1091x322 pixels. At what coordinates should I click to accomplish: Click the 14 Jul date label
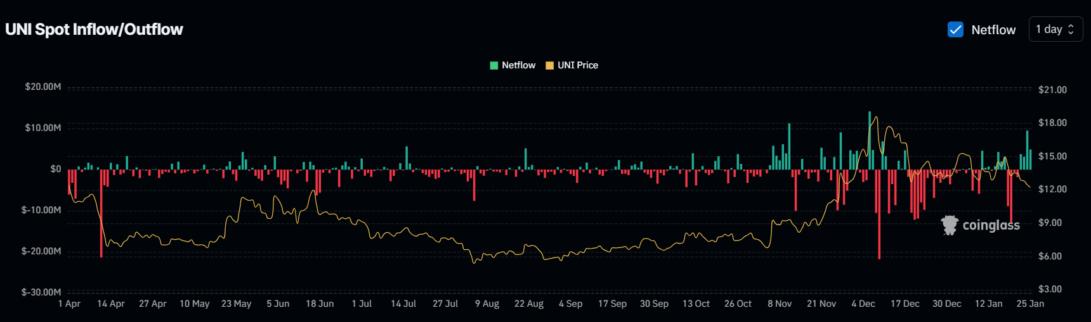coord(403,304)
